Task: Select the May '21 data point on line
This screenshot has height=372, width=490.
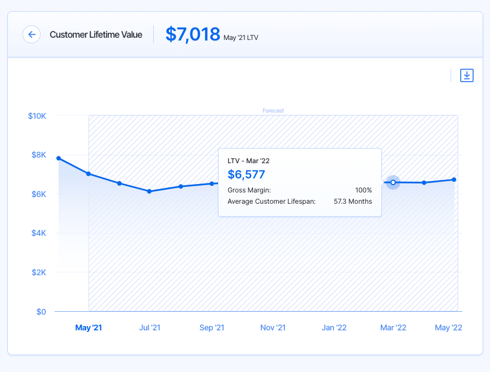Action: [88, 174]
